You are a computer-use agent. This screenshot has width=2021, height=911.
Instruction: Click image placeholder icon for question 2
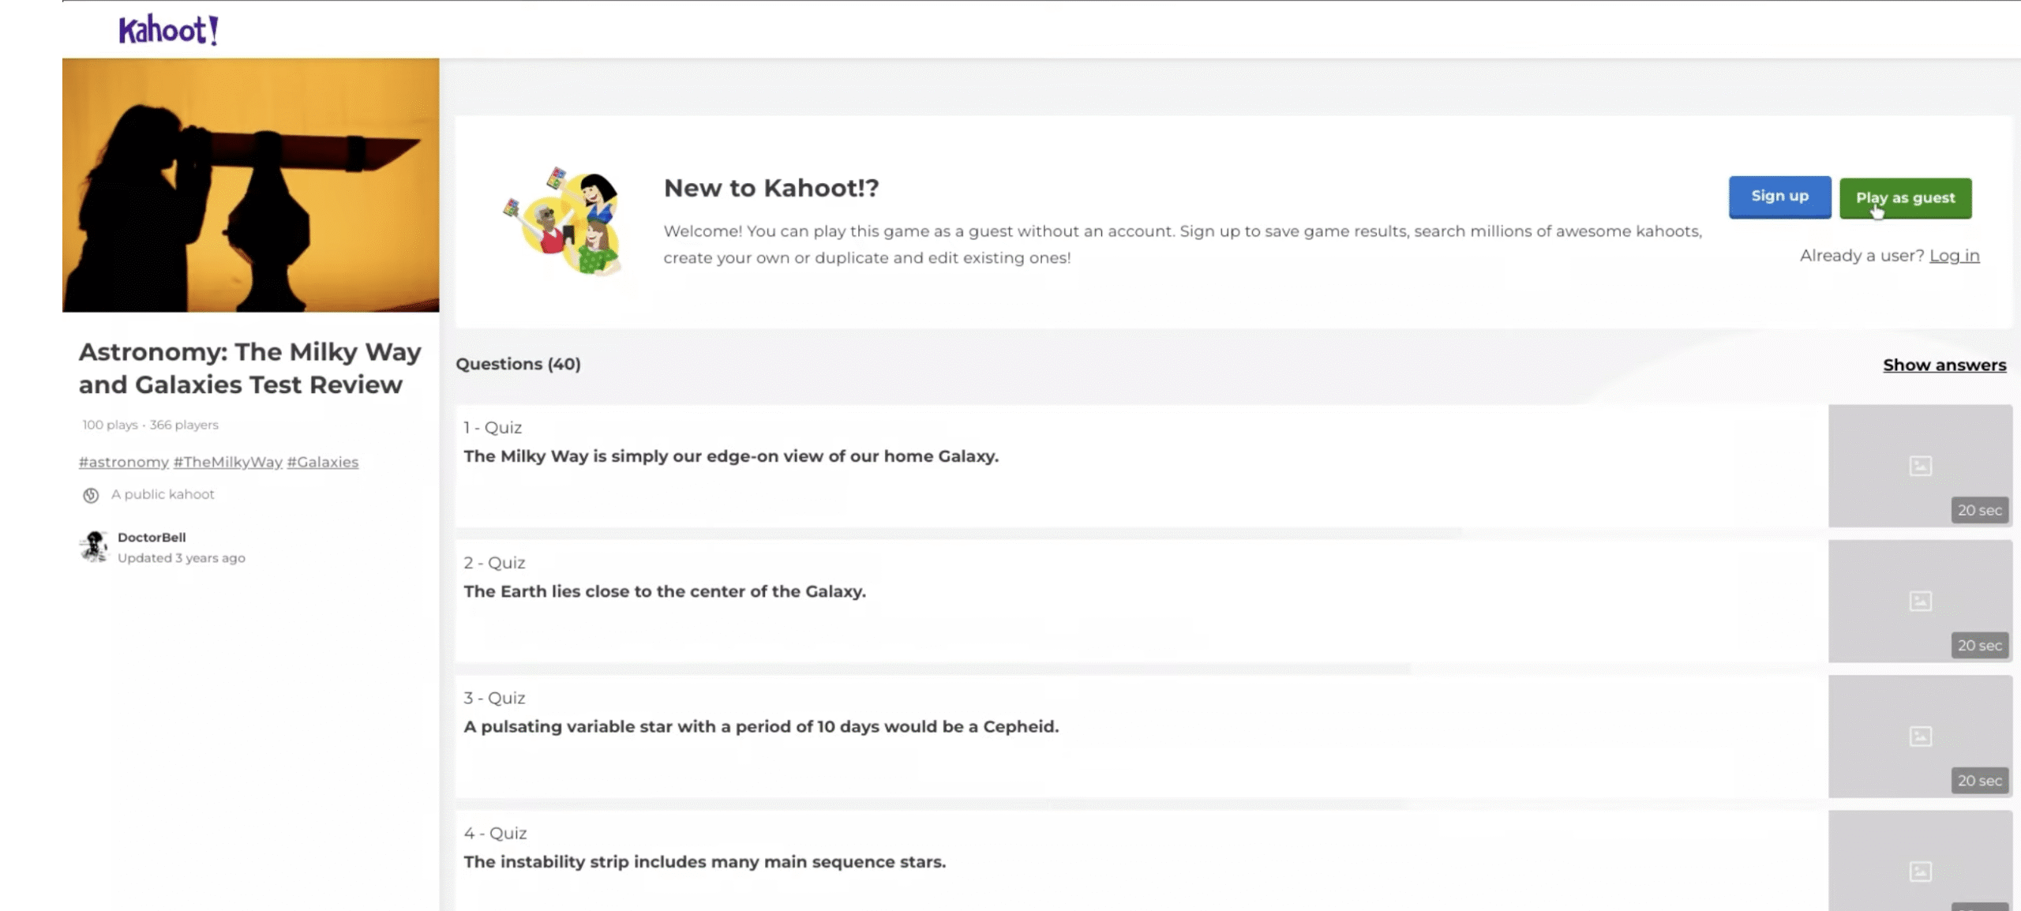click(1920, 601)
